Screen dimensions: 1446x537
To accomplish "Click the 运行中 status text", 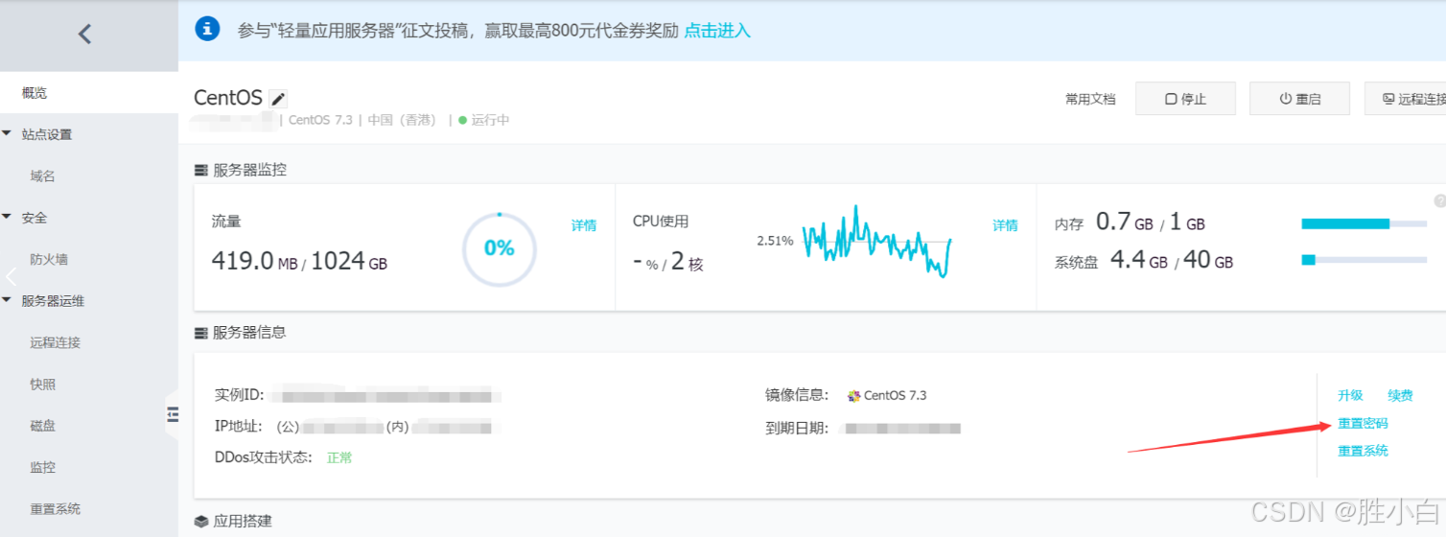I will coord(490,120).
